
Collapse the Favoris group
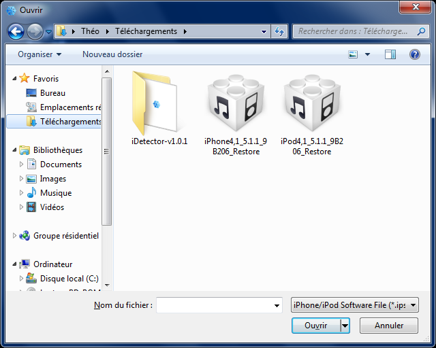coord(14,79)
